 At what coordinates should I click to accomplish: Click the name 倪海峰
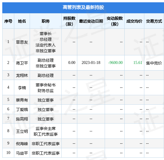[x=22, y=144]
